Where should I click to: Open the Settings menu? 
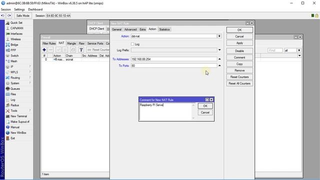click(19, 9)
